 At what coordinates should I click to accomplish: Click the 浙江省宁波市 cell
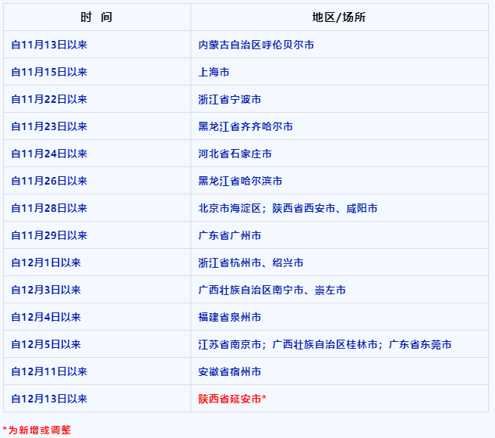click(339, 99)
